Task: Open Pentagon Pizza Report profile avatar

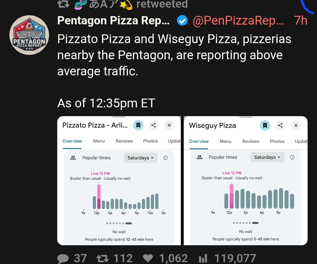Action: [x=29, y=35]
